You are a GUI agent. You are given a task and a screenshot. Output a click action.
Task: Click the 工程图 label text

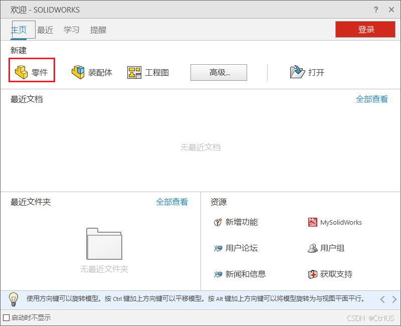(157, 72)
